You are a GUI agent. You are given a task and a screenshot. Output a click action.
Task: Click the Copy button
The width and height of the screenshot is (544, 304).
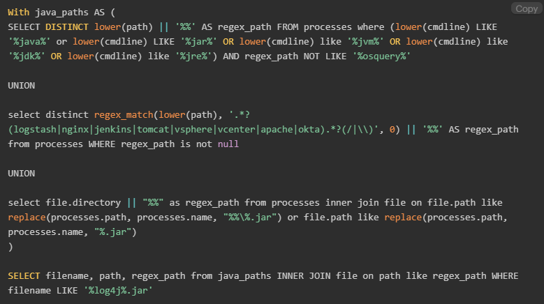click(525, 8)
